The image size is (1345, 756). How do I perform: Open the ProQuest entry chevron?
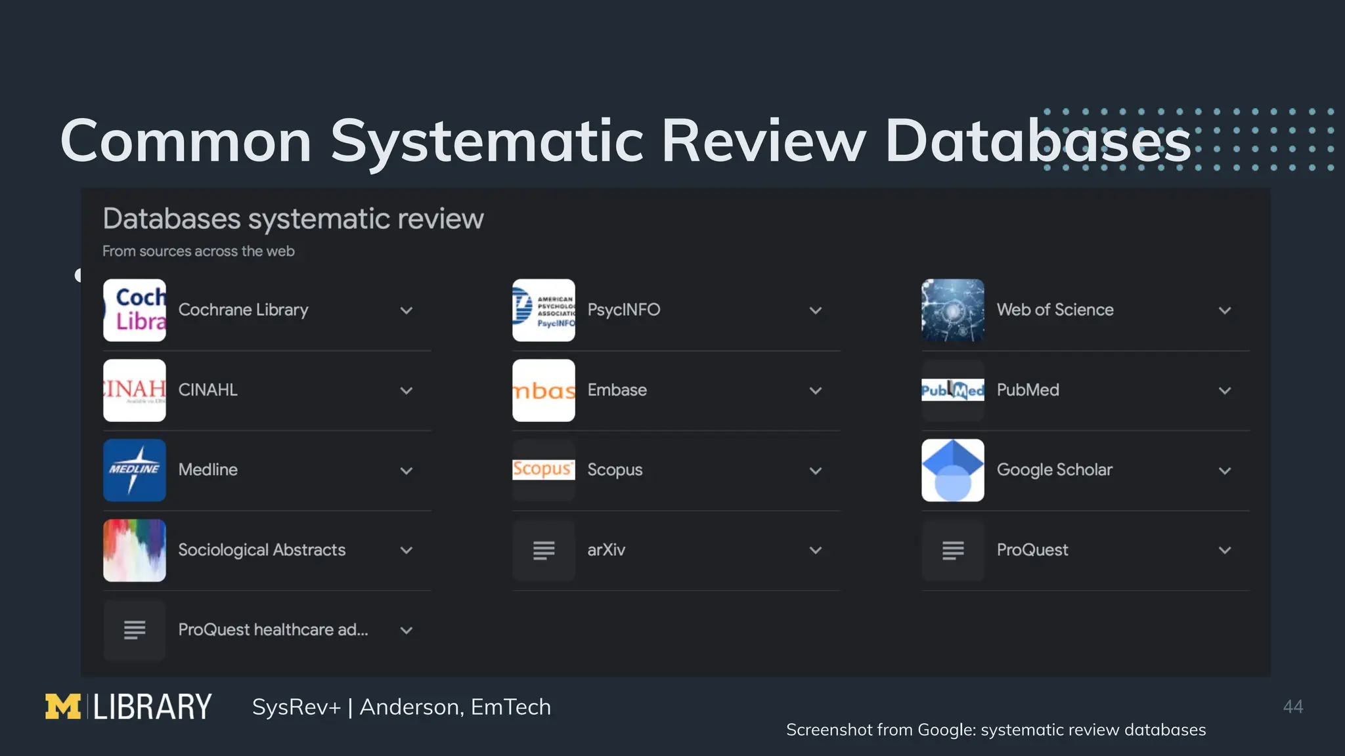1225,551
